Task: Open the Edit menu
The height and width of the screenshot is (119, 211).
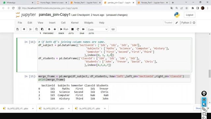Action: point(30,23)
